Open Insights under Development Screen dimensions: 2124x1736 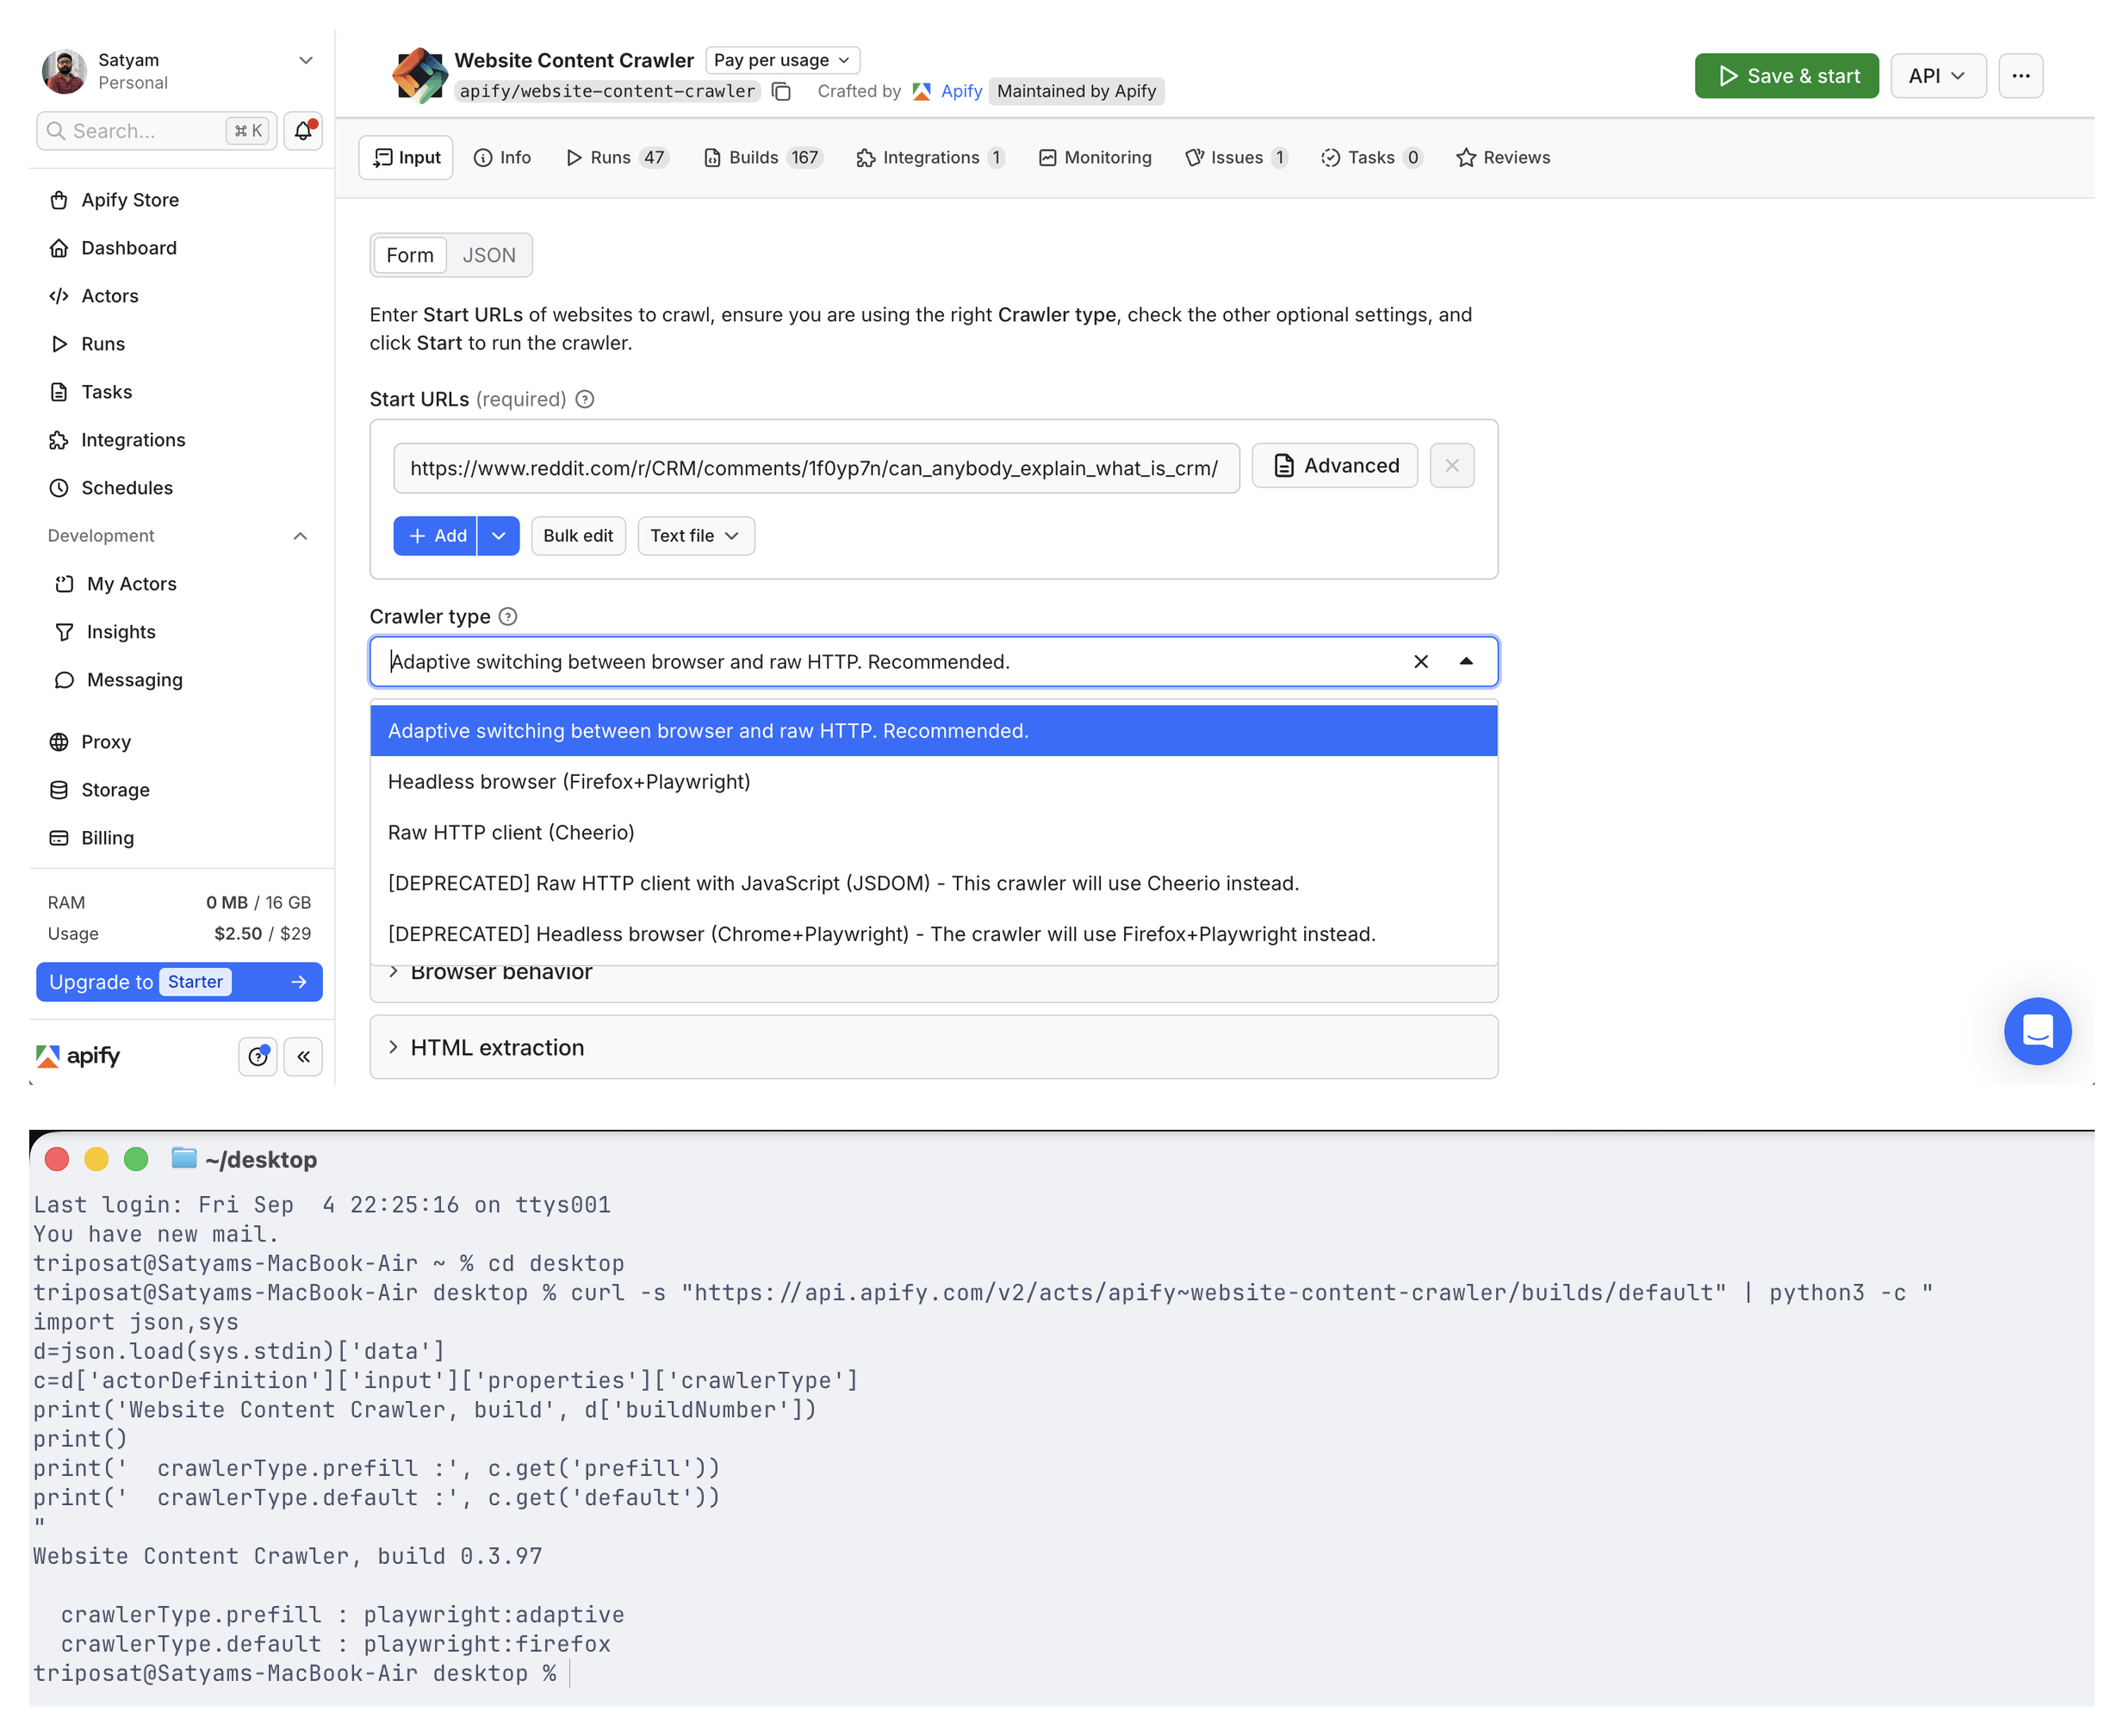click(121, 632)
